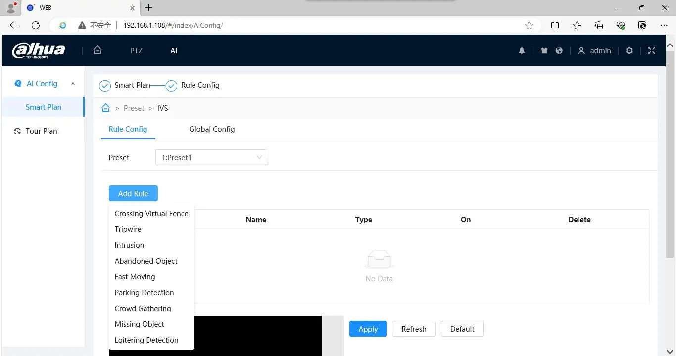Click the Apply button
Screen dimensions: 676x356
click(368, 329)
